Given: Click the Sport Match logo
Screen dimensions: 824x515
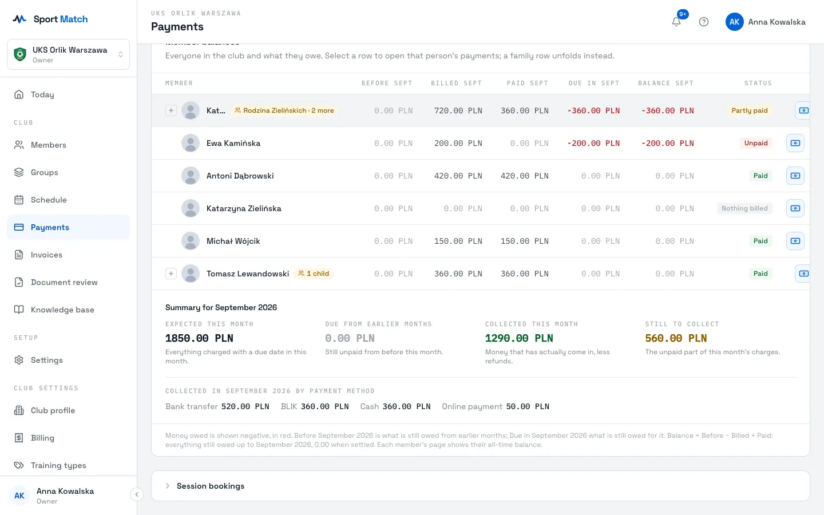Looking at the screenshot, I should pos(50,19).
